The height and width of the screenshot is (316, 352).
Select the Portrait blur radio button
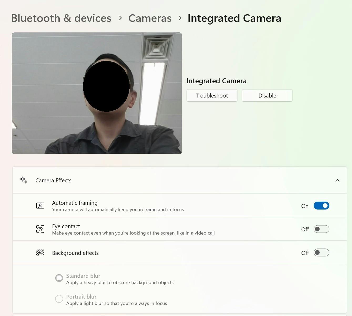pos(59,299)
